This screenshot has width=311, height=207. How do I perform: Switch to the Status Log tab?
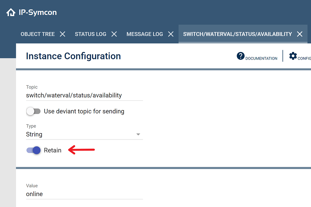click(x=91, y=34)
